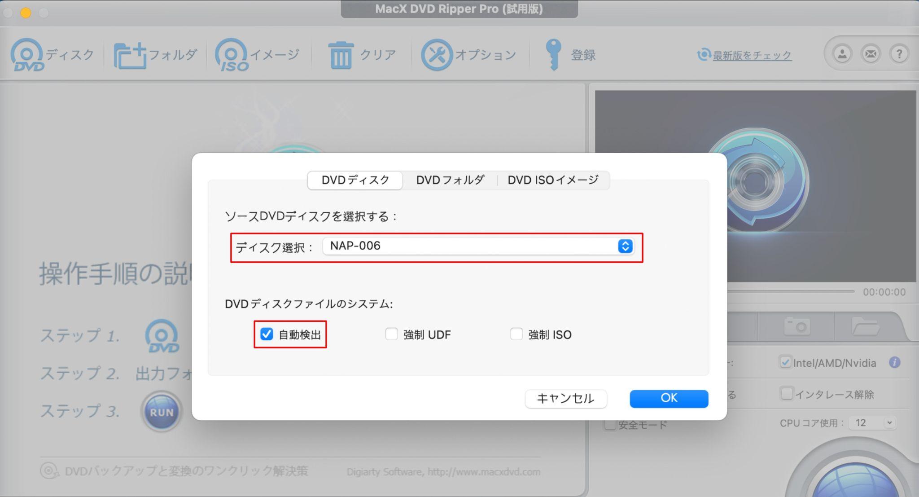Image resolution: width=919 pixels, height=497 pixels.
Task: Click the 00:00:00 time readout
Action: (x=884, y=292)
